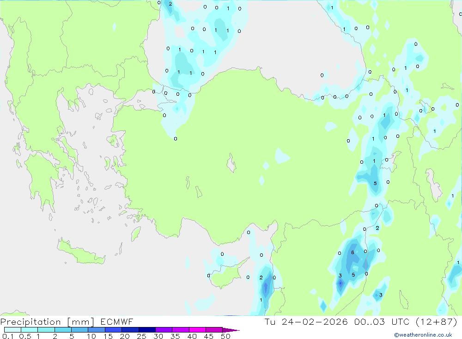Click the legend value '0.5'

click(25, 336)
